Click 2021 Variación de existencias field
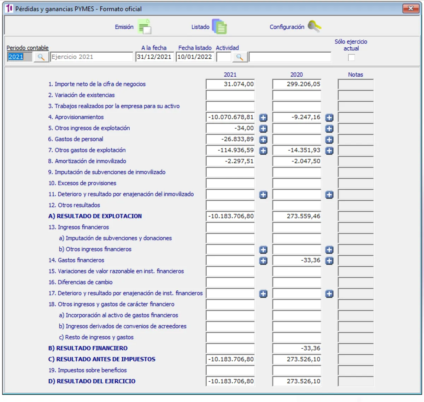Viewport: 424px width, 402px height. coord(230,95)
